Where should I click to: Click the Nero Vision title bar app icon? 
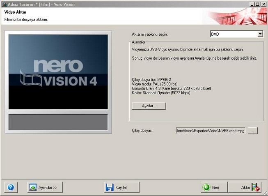(4, 4)
